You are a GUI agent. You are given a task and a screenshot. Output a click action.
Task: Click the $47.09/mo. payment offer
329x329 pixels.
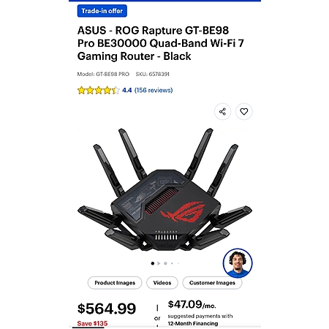[x=192, y=304]
